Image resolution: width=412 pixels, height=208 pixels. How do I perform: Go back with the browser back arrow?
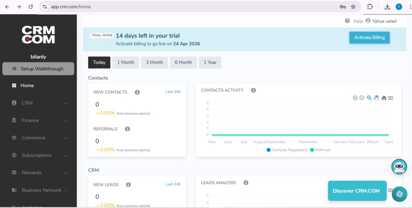(x=7, y=7)
